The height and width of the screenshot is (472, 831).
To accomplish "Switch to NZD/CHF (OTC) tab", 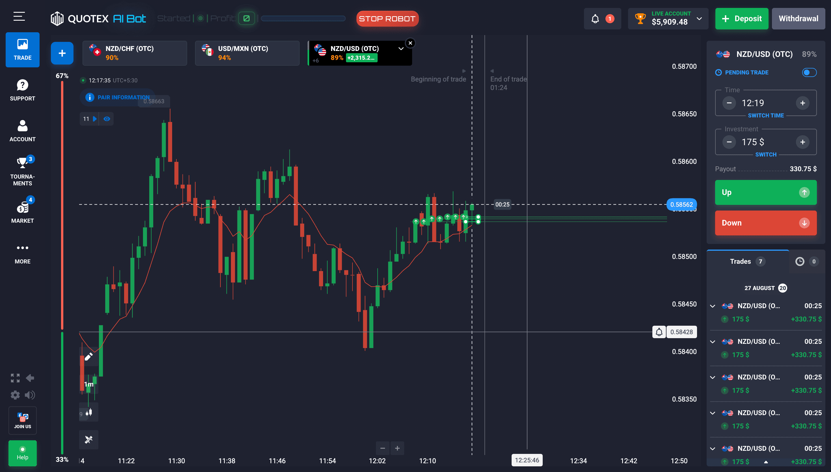I will pos(135,53).
